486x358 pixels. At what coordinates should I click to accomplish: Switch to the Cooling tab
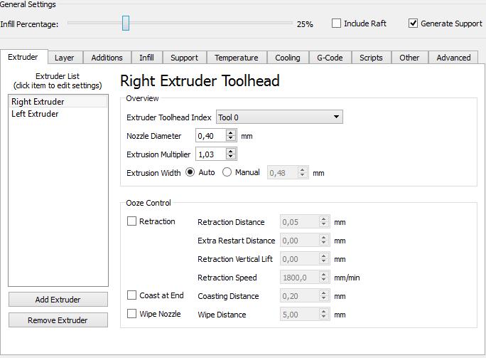click(x=288, y=58)
